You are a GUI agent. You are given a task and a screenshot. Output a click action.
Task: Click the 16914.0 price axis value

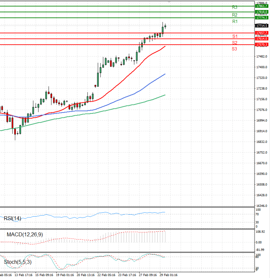262,131
